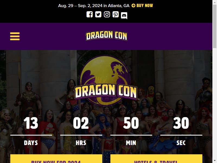Click the 30 seconds countdown number

181,123
